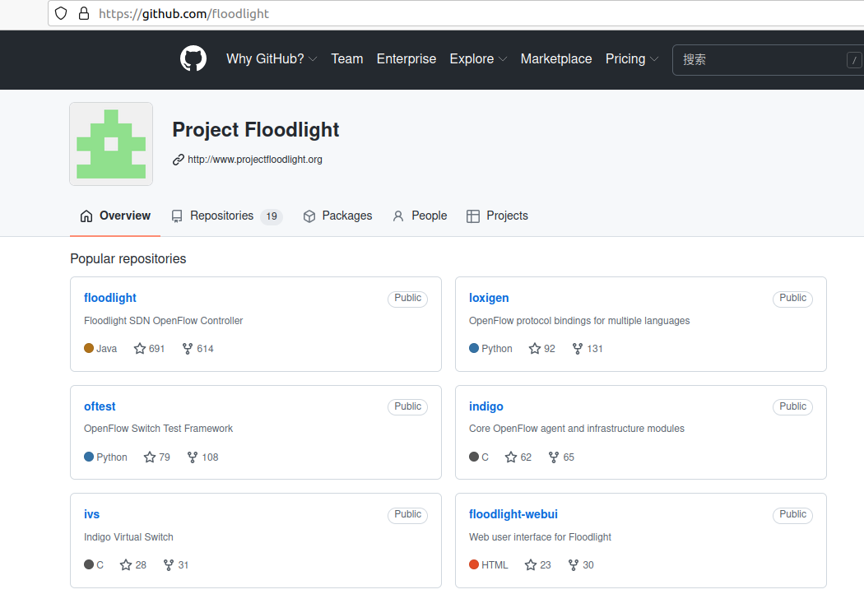Click the Public badge on floodlight card
The image size is (864, 608).
tap(408, 299)
